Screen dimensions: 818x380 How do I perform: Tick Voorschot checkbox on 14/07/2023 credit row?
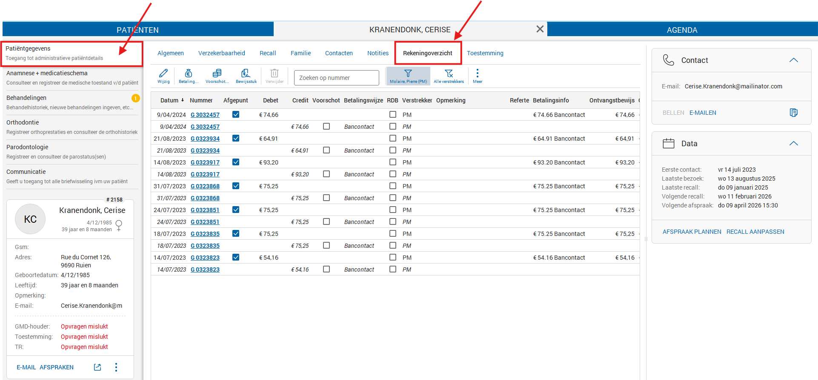coord(326,269)
